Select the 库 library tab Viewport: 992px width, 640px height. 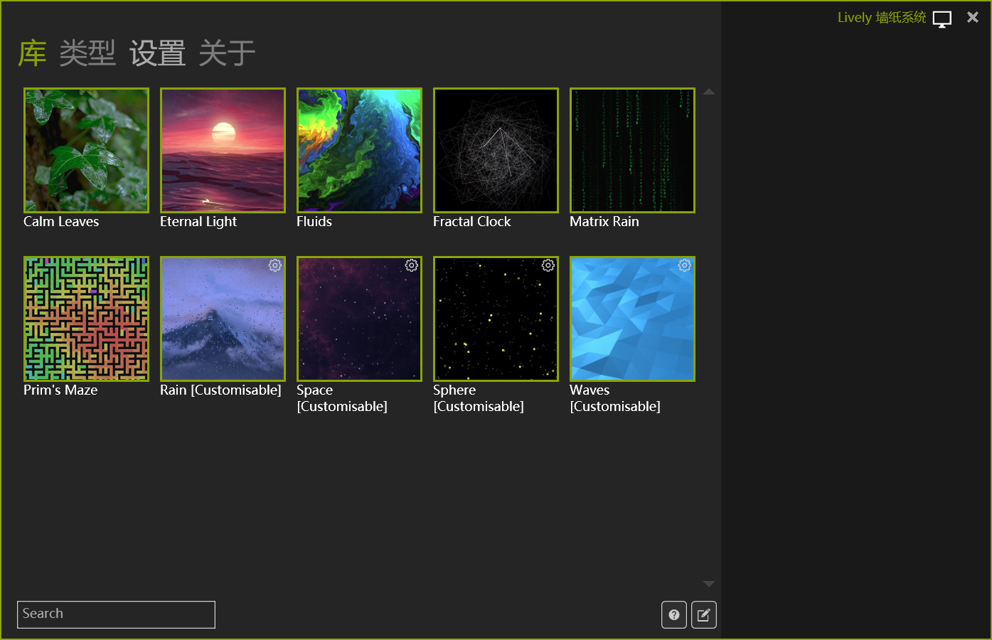click(x=33, y=53)
